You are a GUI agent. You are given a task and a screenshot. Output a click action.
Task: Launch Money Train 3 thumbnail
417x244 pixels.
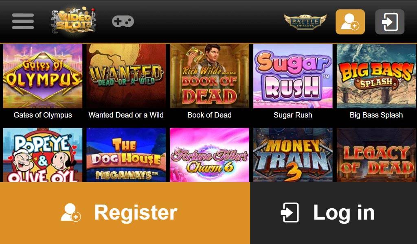coord(293,155)
